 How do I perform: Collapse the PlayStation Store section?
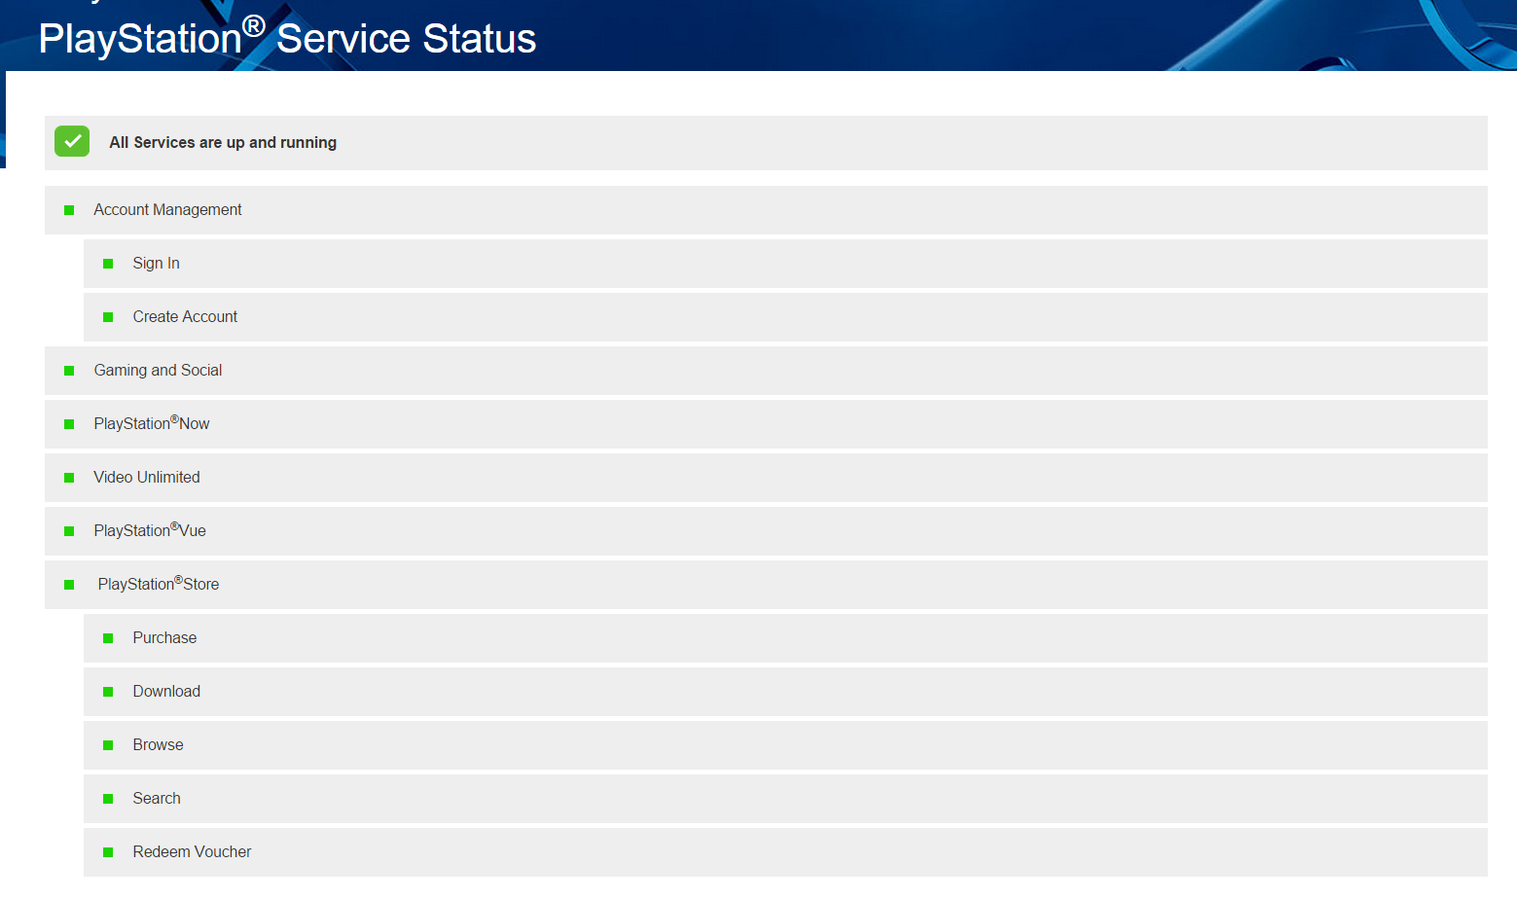(x=766, y=585)
